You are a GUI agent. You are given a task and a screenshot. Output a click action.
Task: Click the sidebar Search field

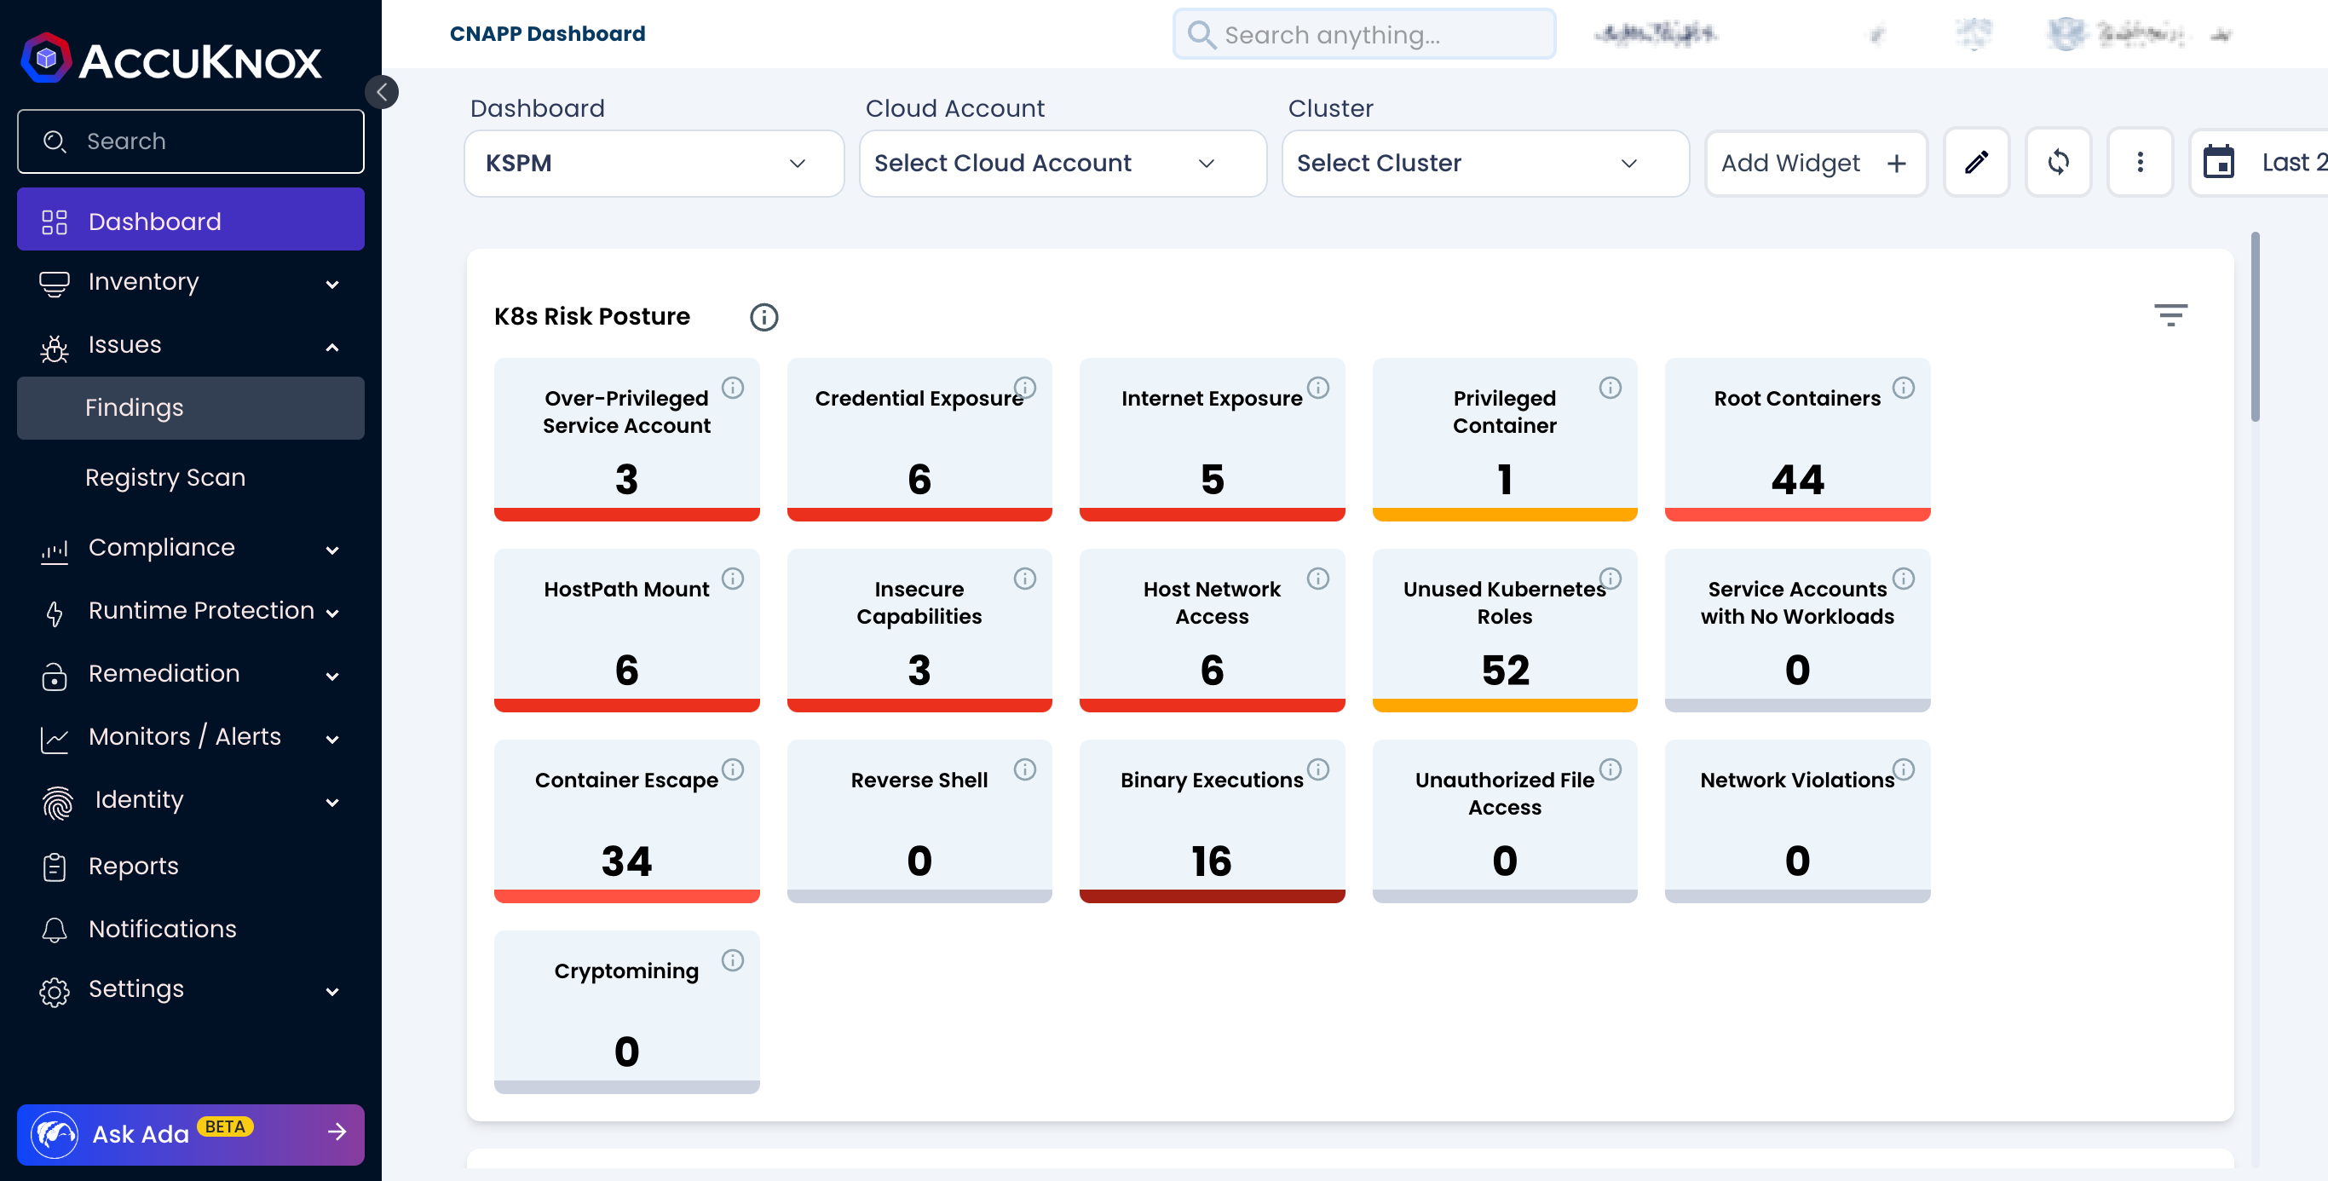191,141
